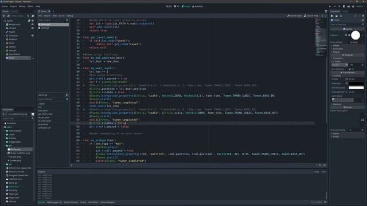Switch to the 3D workspace
The image size is (367, 206).
177,6
